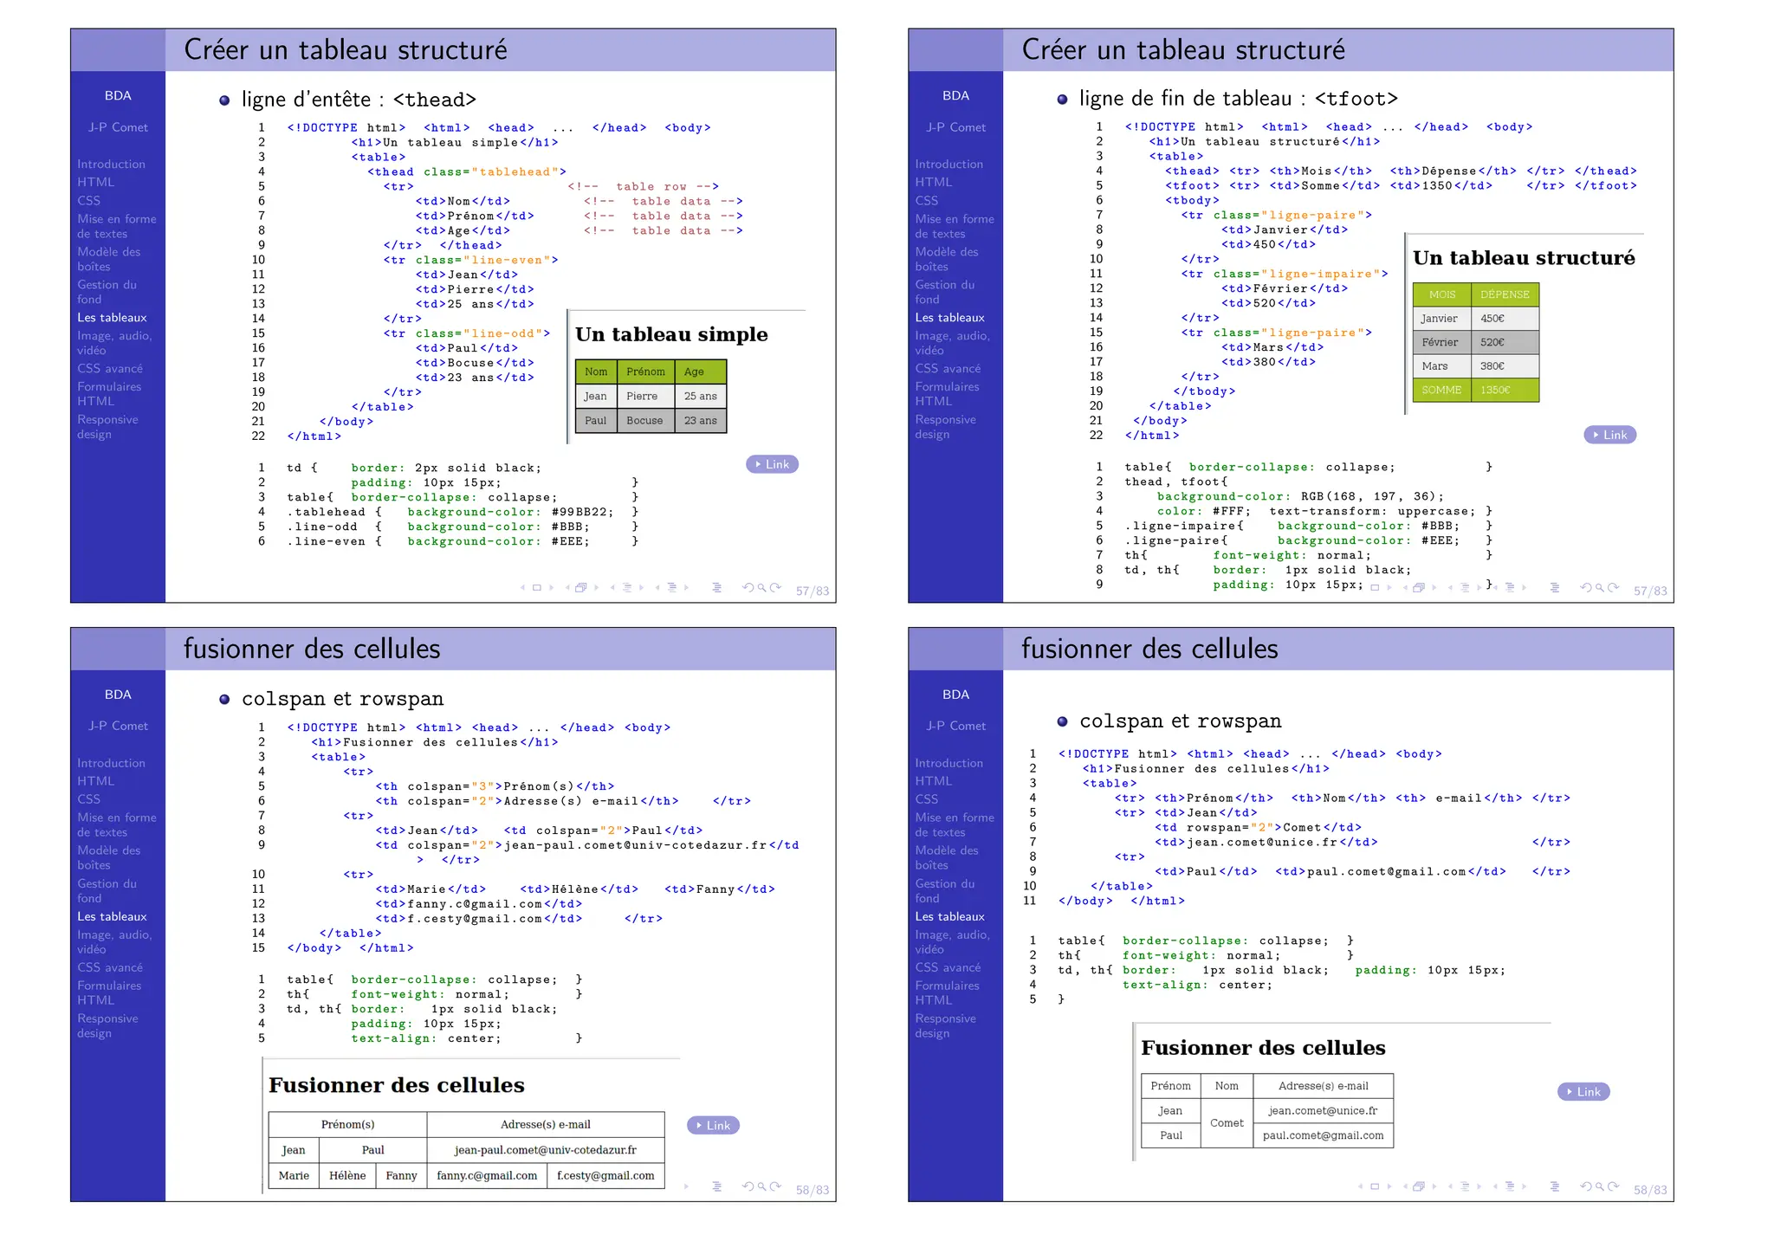Click the stacked-frames subsection icon on the thead slide
This screenshot has height=1254, width=1774.
pyautogui.click(x=581, y=588)
